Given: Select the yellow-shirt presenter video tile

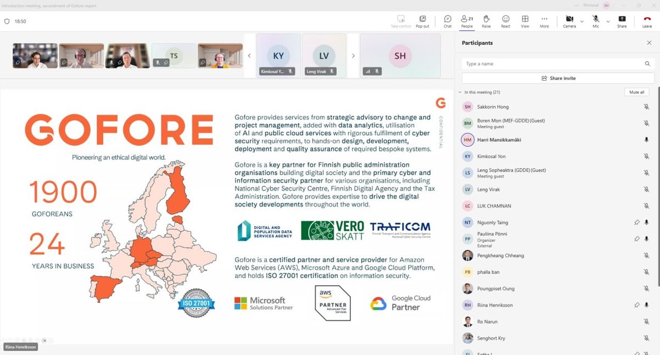Looking at the screenshot, I should click(220, 56).
